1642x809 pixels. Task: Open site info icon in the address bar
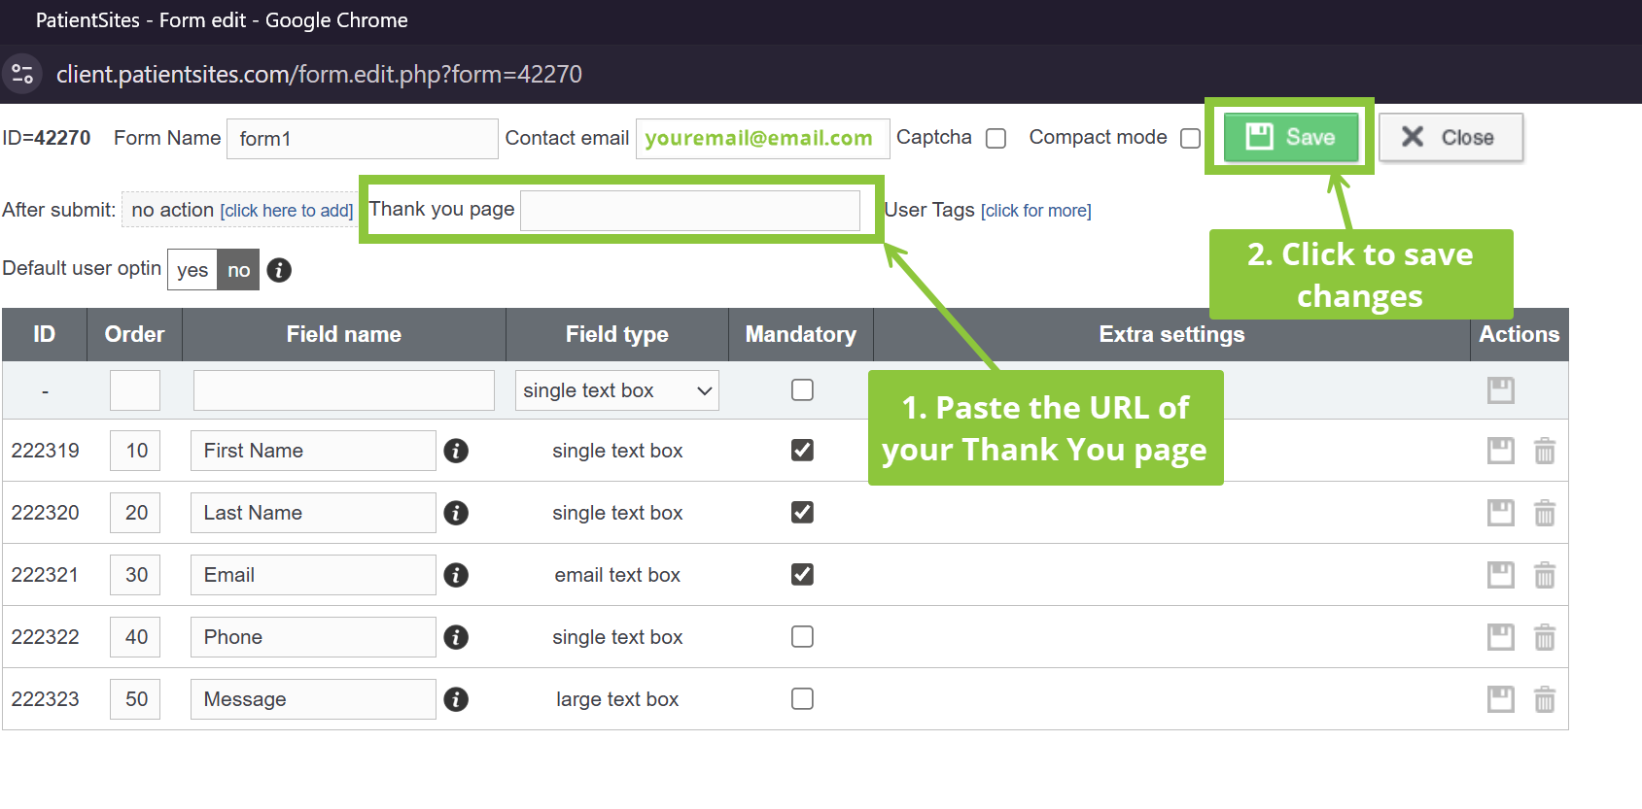22,74
